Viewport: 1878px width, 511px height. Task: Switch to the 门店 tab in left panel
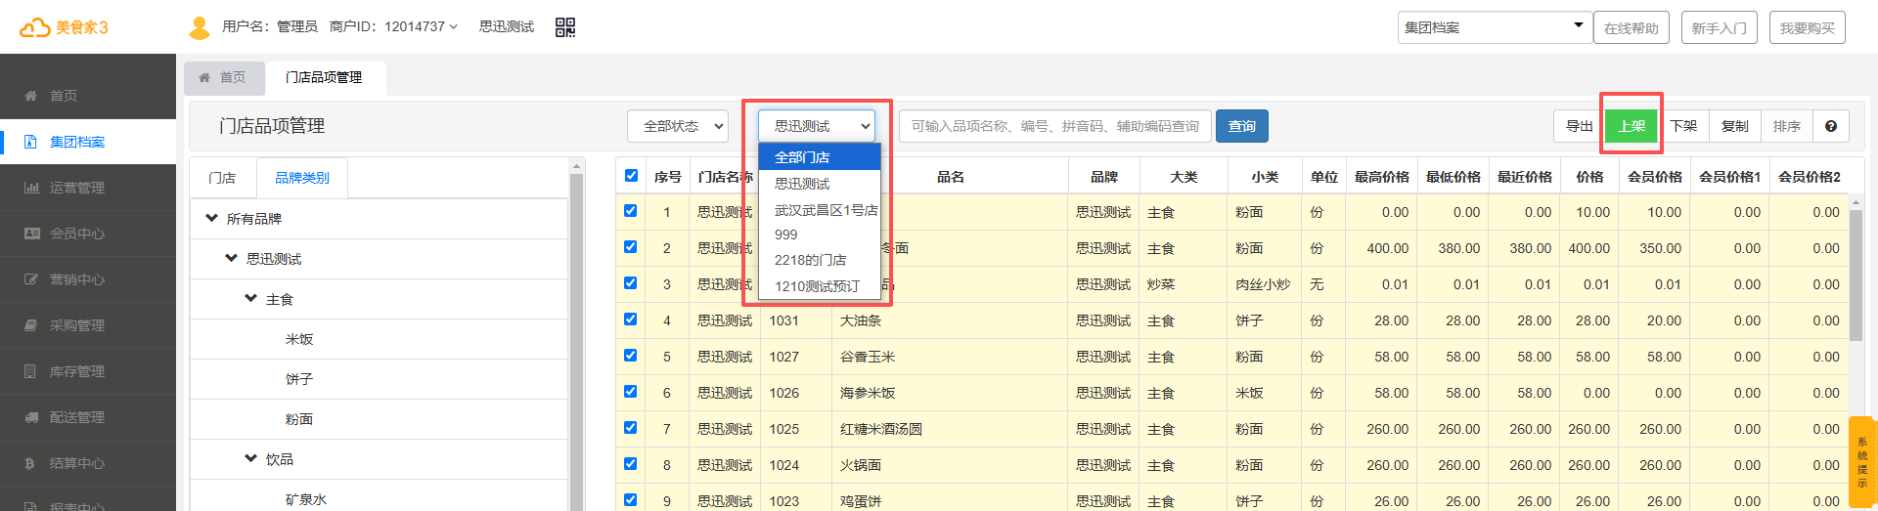pyautogui.click(x=222, y=178)
